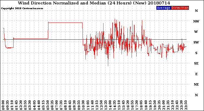This screenshot has height=111, width=204.
Task: Click the 03:30 time axis label
Action: pyautogui.click(x=30, y=105)
